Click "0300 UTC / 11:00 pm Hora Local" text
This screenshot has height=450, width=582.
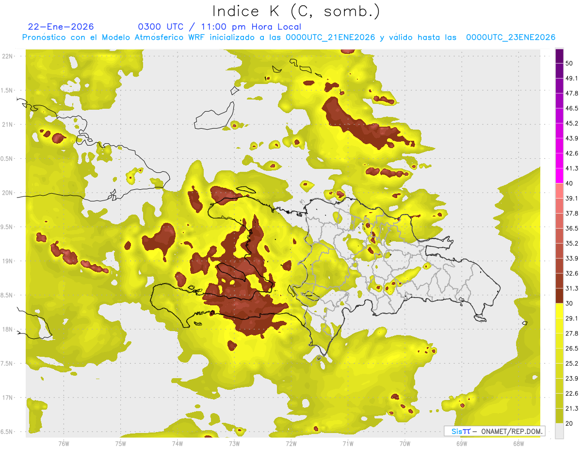pyautogui.click(x=220, y=27)
